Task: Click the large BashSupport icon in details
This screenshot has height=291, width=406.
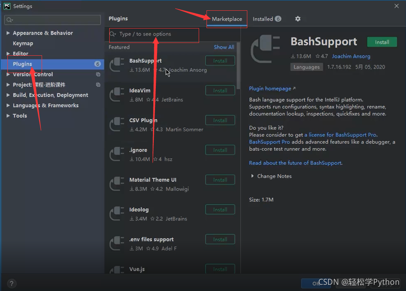Action: click(265, 49)
